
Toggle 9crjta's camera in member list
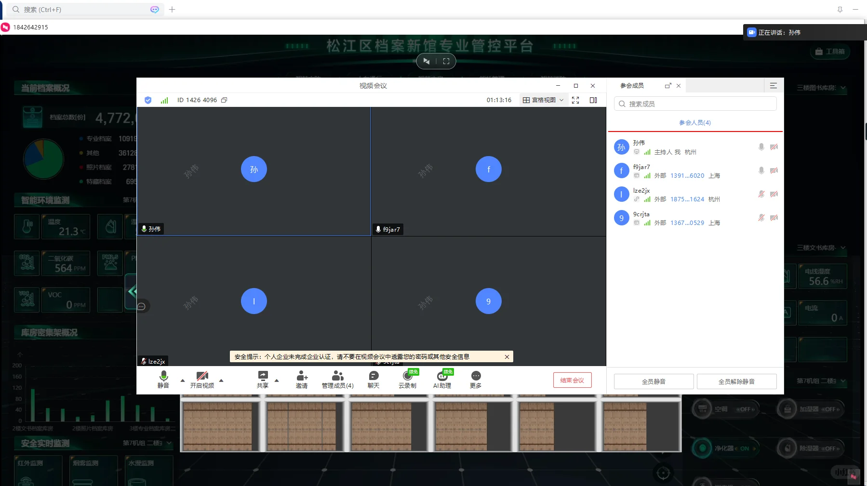point(774,218)
